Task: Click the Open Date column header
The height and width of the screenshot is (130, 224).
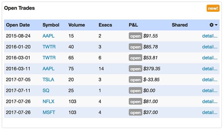Action: tap(18, 25)
